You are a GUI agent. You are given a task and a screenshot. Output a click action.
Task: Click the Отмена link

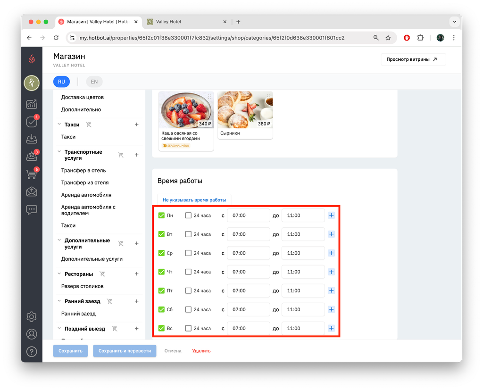(x=173, y=351)
